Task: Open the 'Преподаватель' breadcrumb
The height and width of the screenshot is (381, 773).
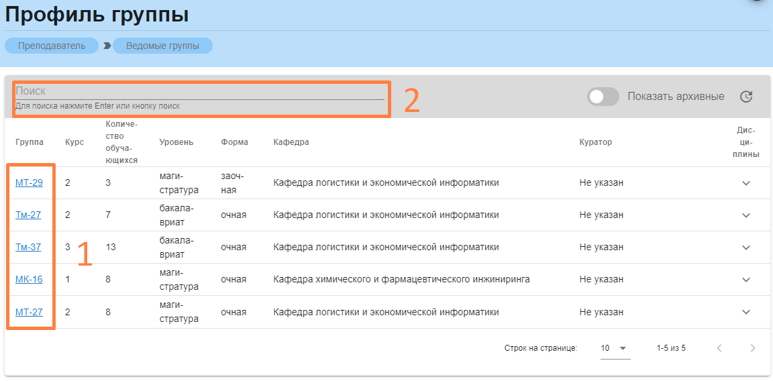Action: click(x=52, y=46)
